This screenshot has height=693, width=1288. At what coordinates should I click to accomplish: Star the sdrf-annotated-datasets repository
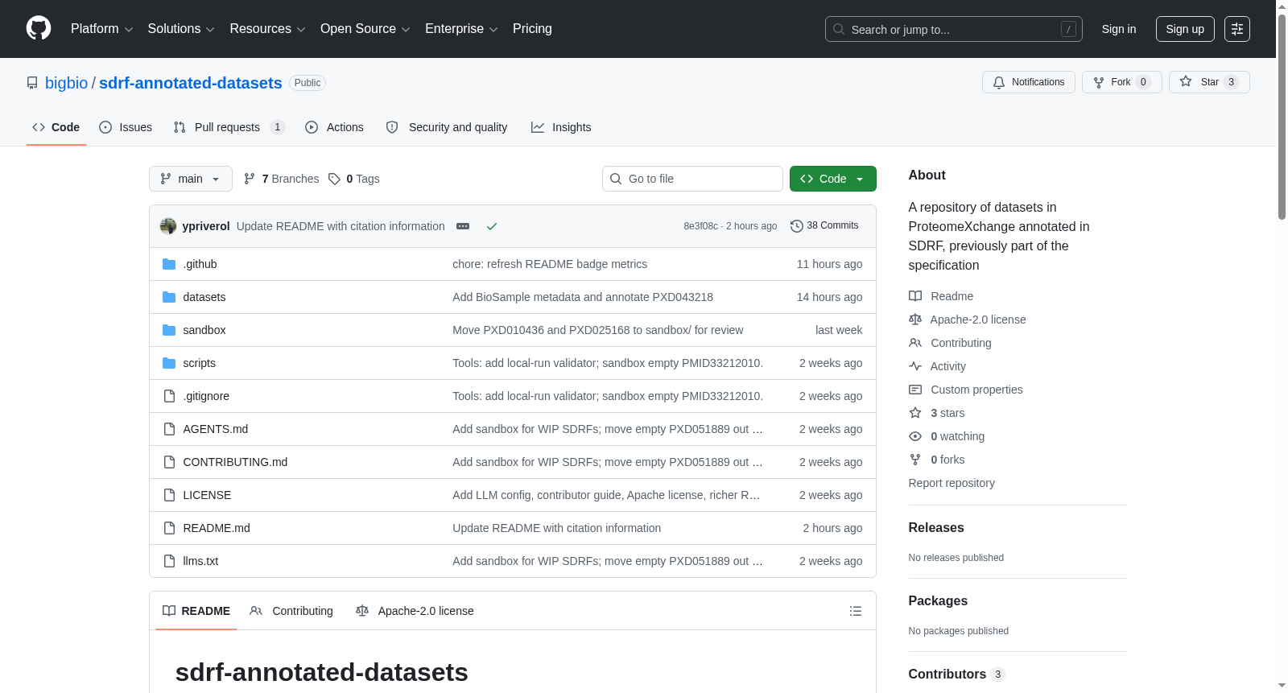[x=1209, y=82]
